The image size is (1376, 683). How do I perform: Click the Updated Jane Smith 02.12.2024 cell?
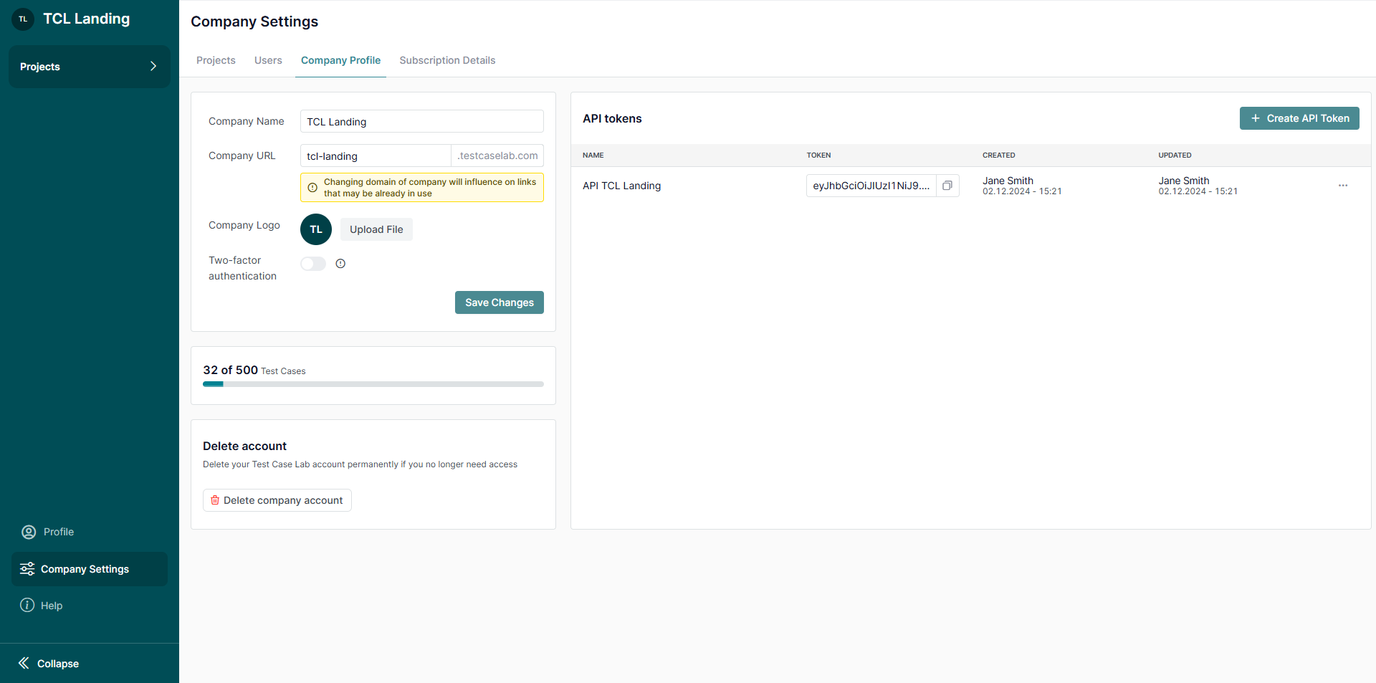[x=1198, y=186]
